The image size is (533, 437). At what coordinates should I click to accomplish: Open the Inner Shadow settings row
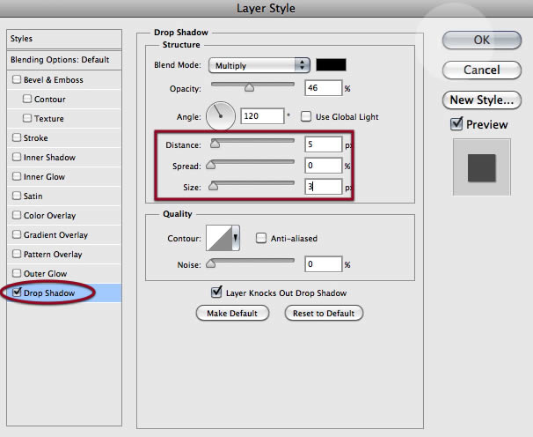[64, 158]
